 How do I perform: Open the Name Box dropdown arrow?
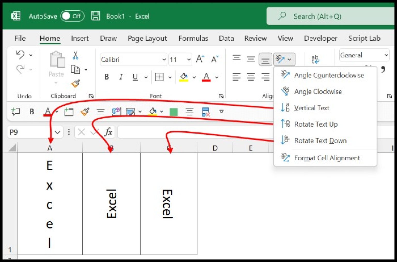coord(58,132)
